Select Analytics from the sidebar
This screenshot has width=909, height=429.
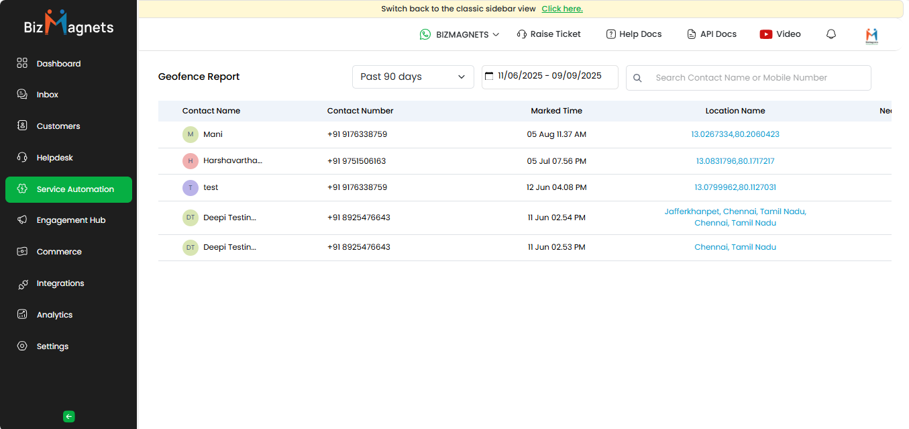(x=54, y=315)
